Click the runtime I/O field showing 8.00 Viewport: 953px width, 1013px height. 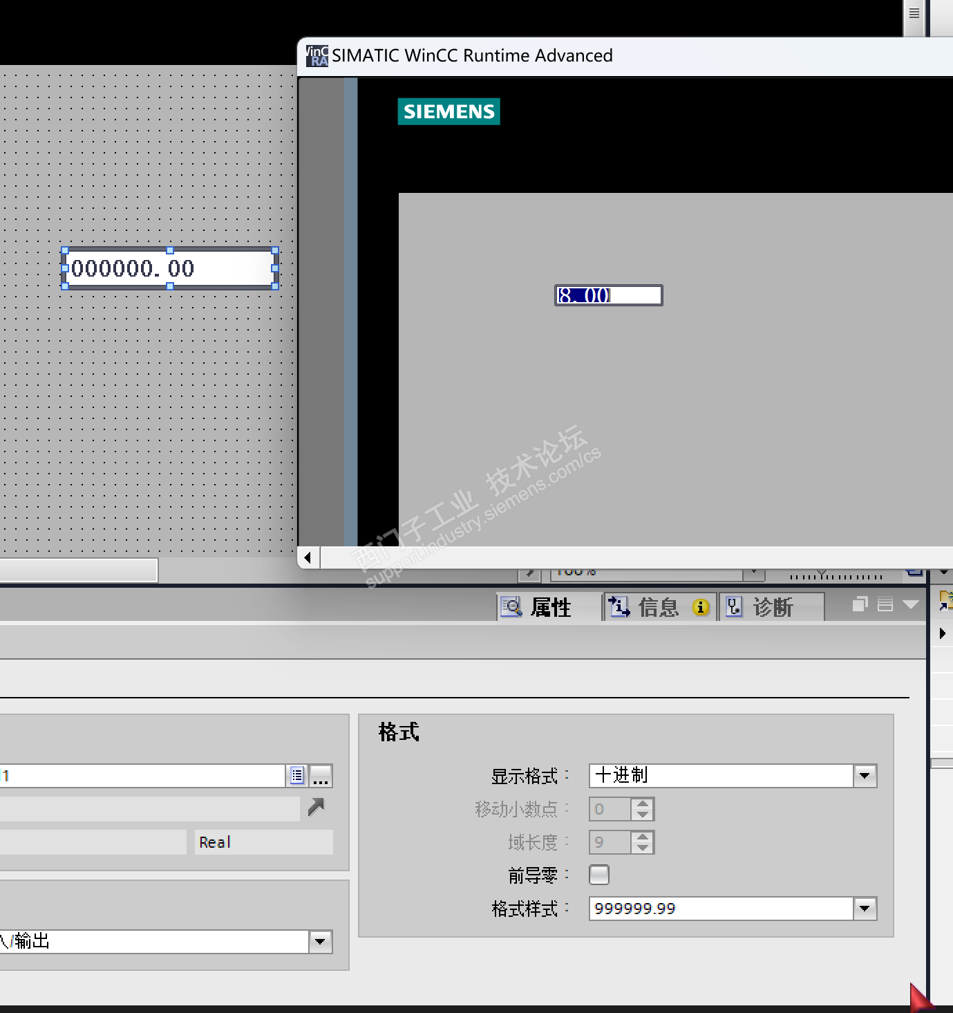point(608,295)
